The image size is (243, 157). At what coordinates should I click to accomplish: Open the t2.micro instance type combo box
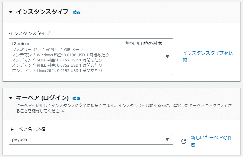[88, 56]
